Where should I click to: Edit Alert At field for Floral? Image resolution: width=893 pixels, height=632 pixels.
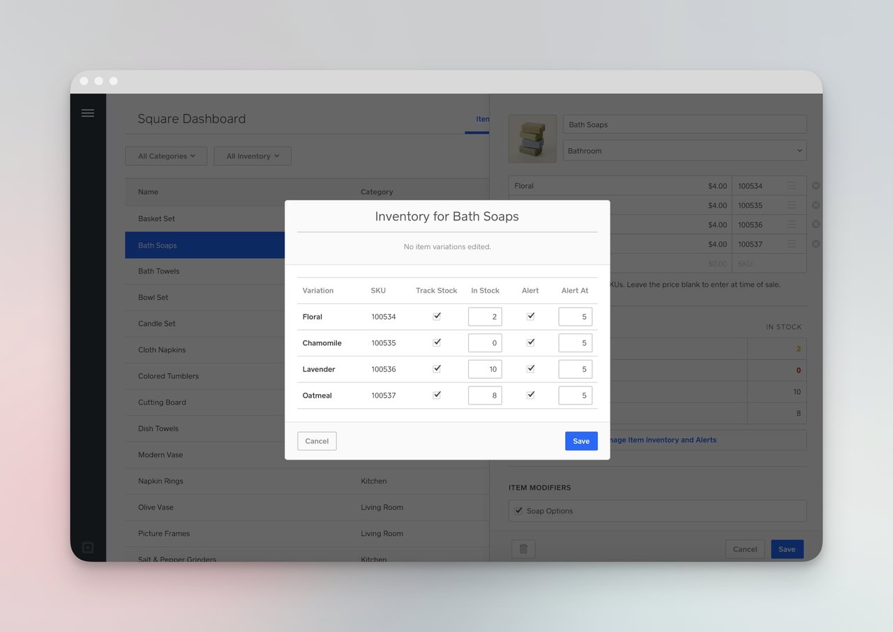[576, 317]
